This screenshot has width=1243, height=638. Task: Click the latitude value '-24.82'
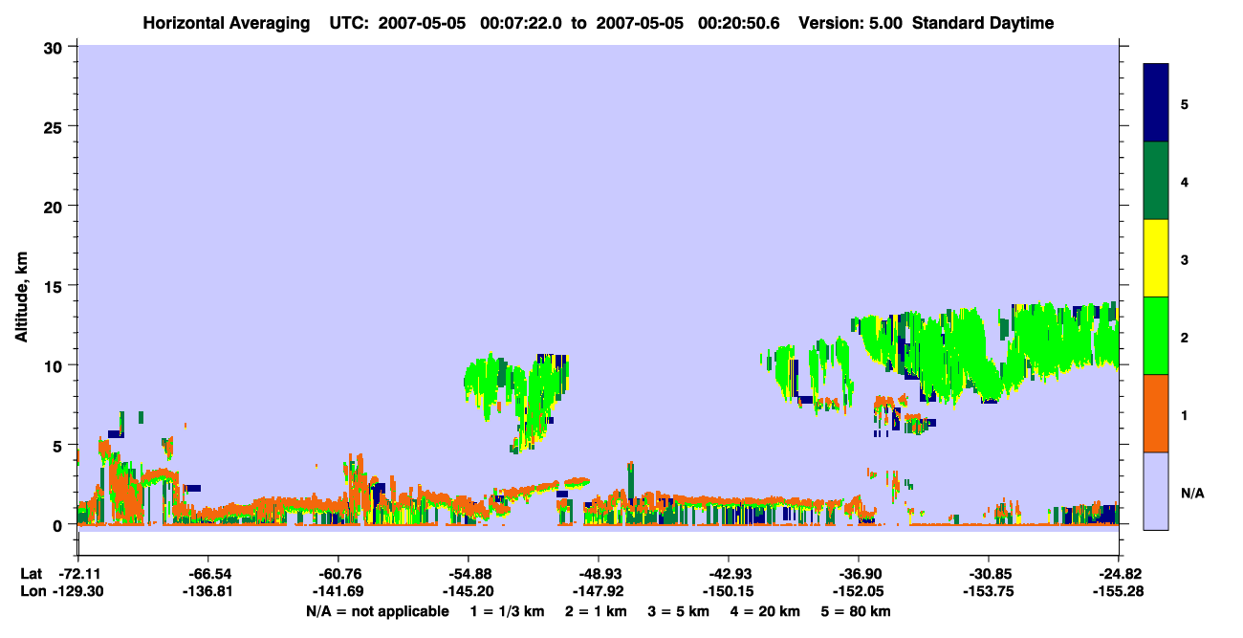[1119, 574]
